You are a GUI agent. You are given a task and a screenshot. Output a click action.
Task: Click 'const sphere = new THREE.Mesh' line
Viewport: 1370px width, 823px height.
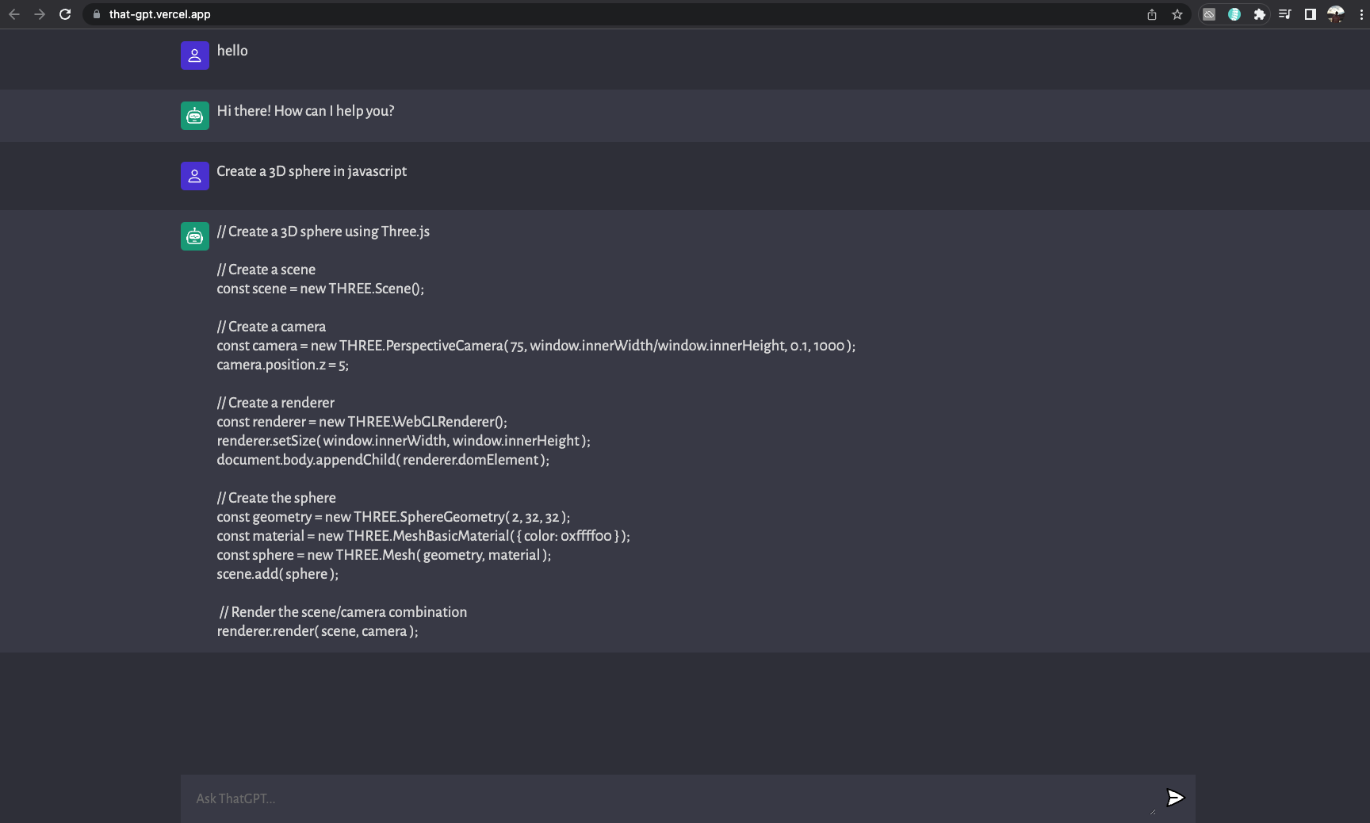(x=384, y=555)
